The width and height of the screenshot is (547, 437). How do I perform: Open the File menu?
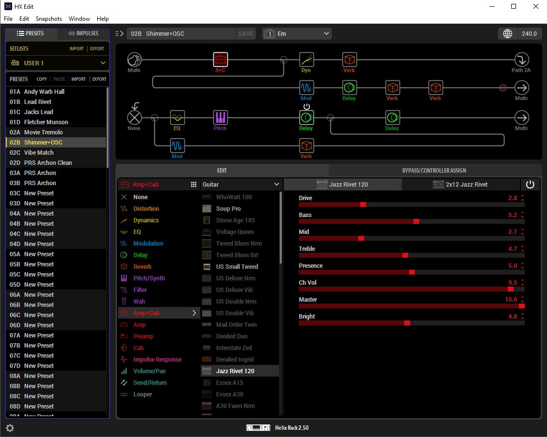[x=8, y=19]
